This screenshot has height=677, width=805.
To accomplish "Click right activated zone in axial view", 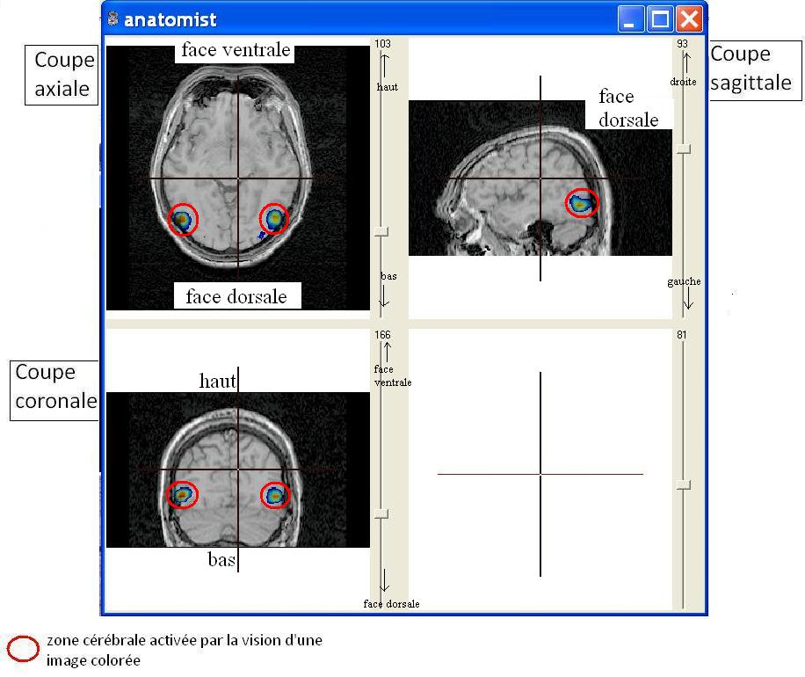I will (275, 218).
